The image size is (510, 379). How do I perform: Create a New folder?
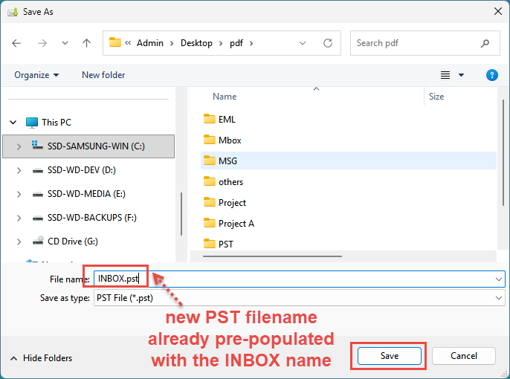coord(103,75)
